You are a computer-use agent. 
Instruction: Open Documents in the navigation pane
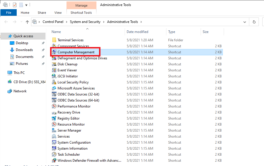click(24, 57)
